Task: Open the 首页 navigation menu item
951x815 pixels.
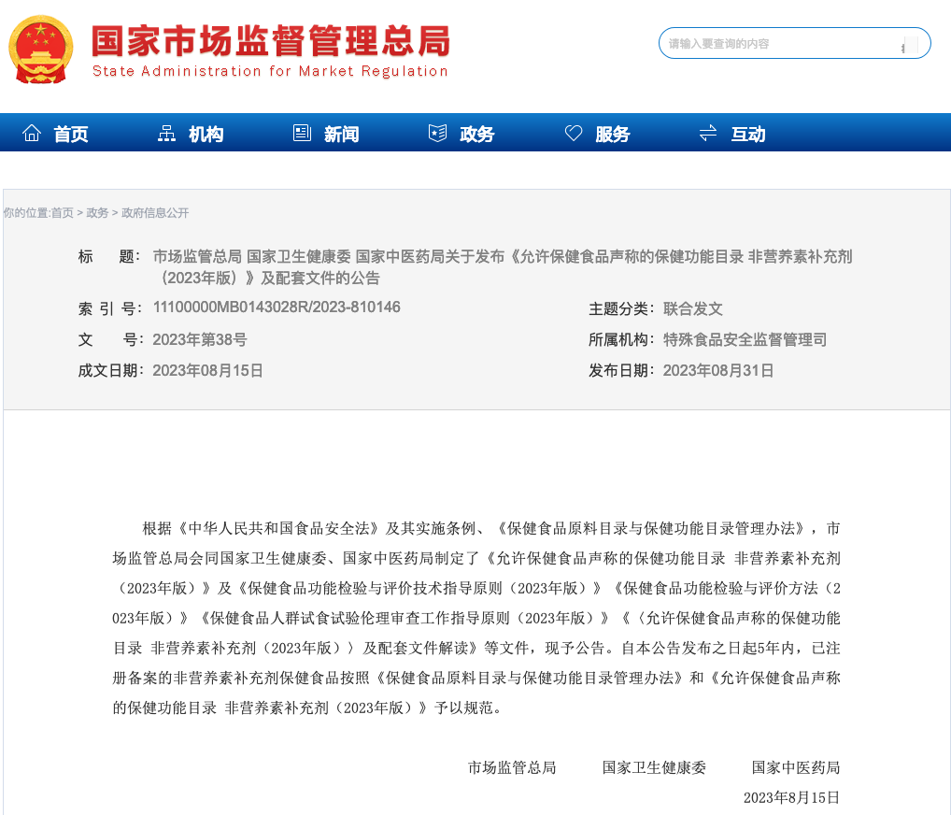Action: [x=71, y=134]
